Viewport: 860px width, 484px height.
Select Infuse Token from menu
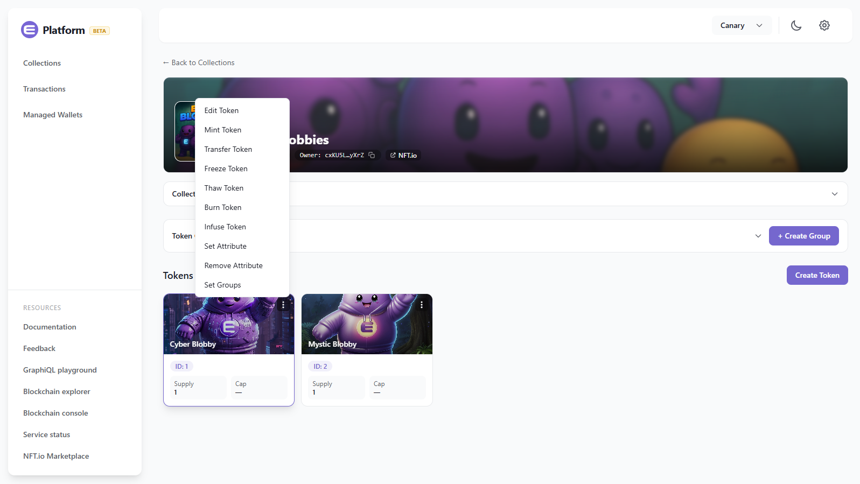point(242,227)
